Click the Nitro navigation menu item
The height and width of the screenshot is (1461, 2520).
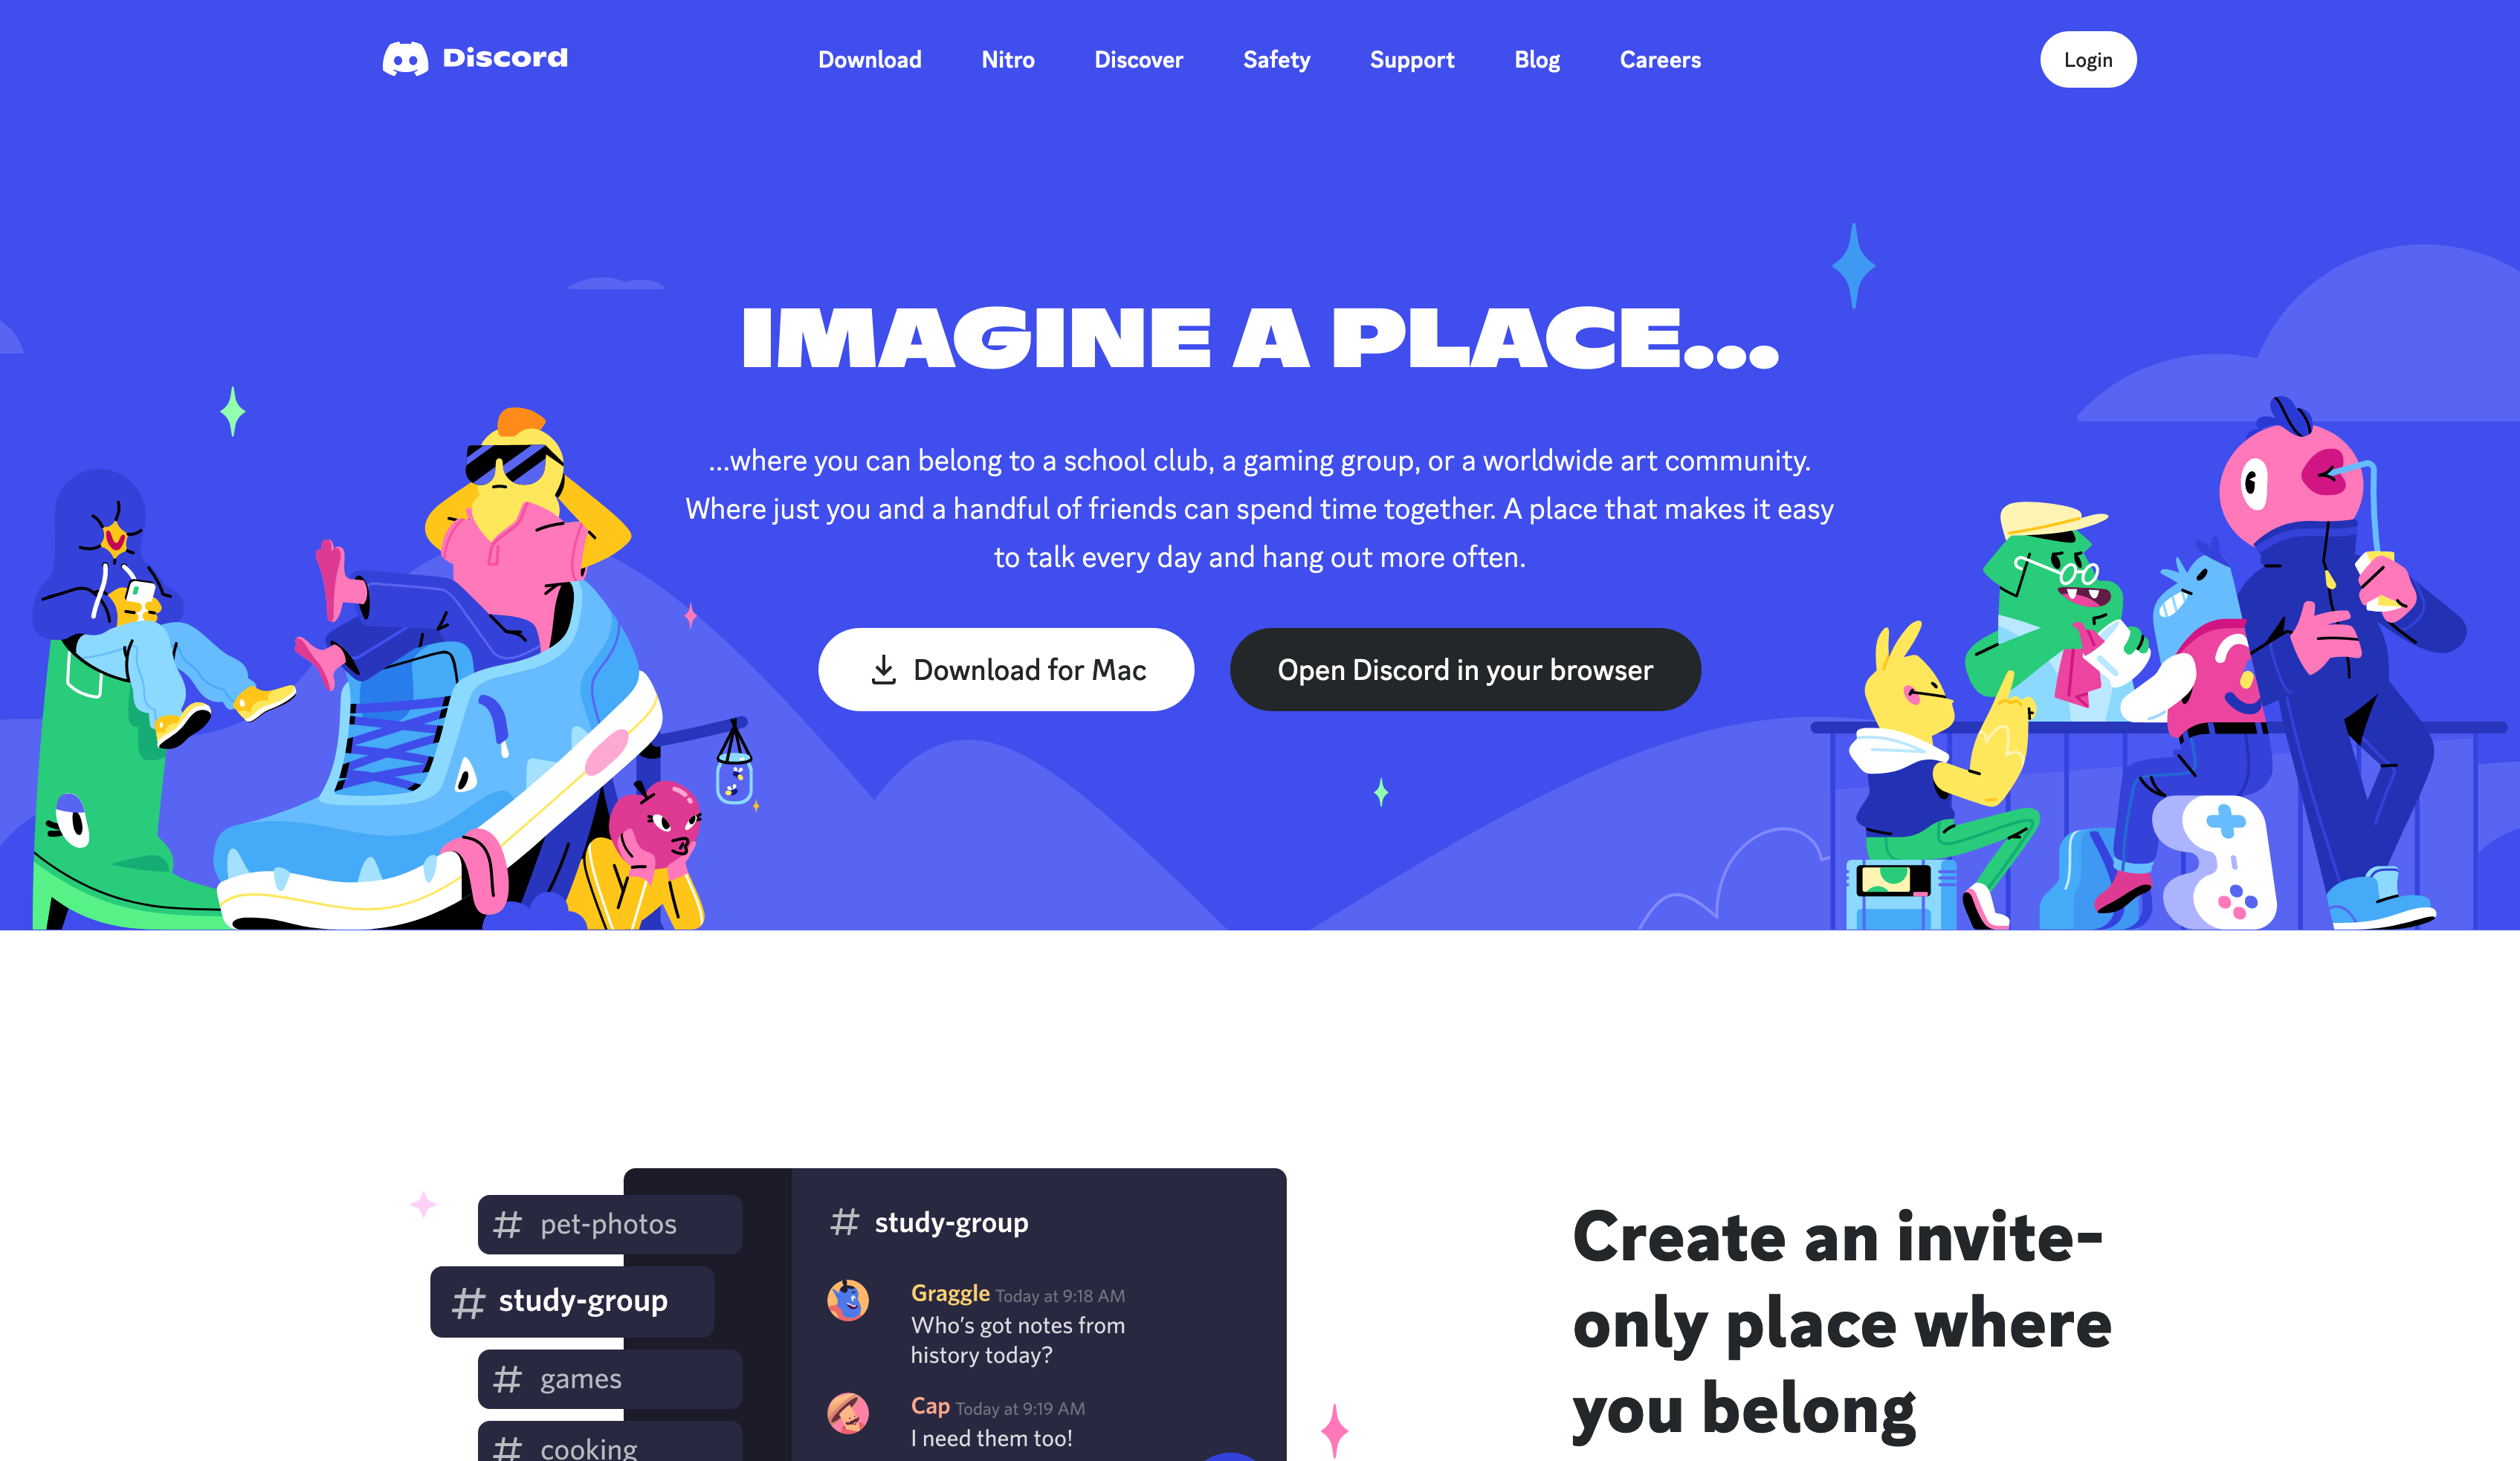1009,59
